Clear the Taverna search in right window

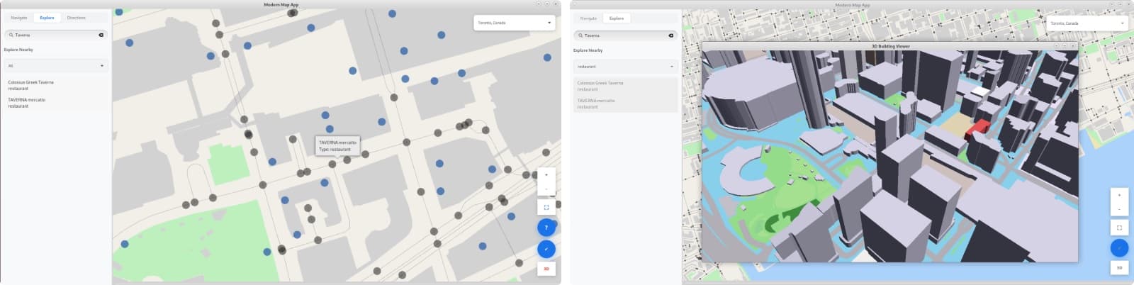pyautogui.click(x=670, y=35)
